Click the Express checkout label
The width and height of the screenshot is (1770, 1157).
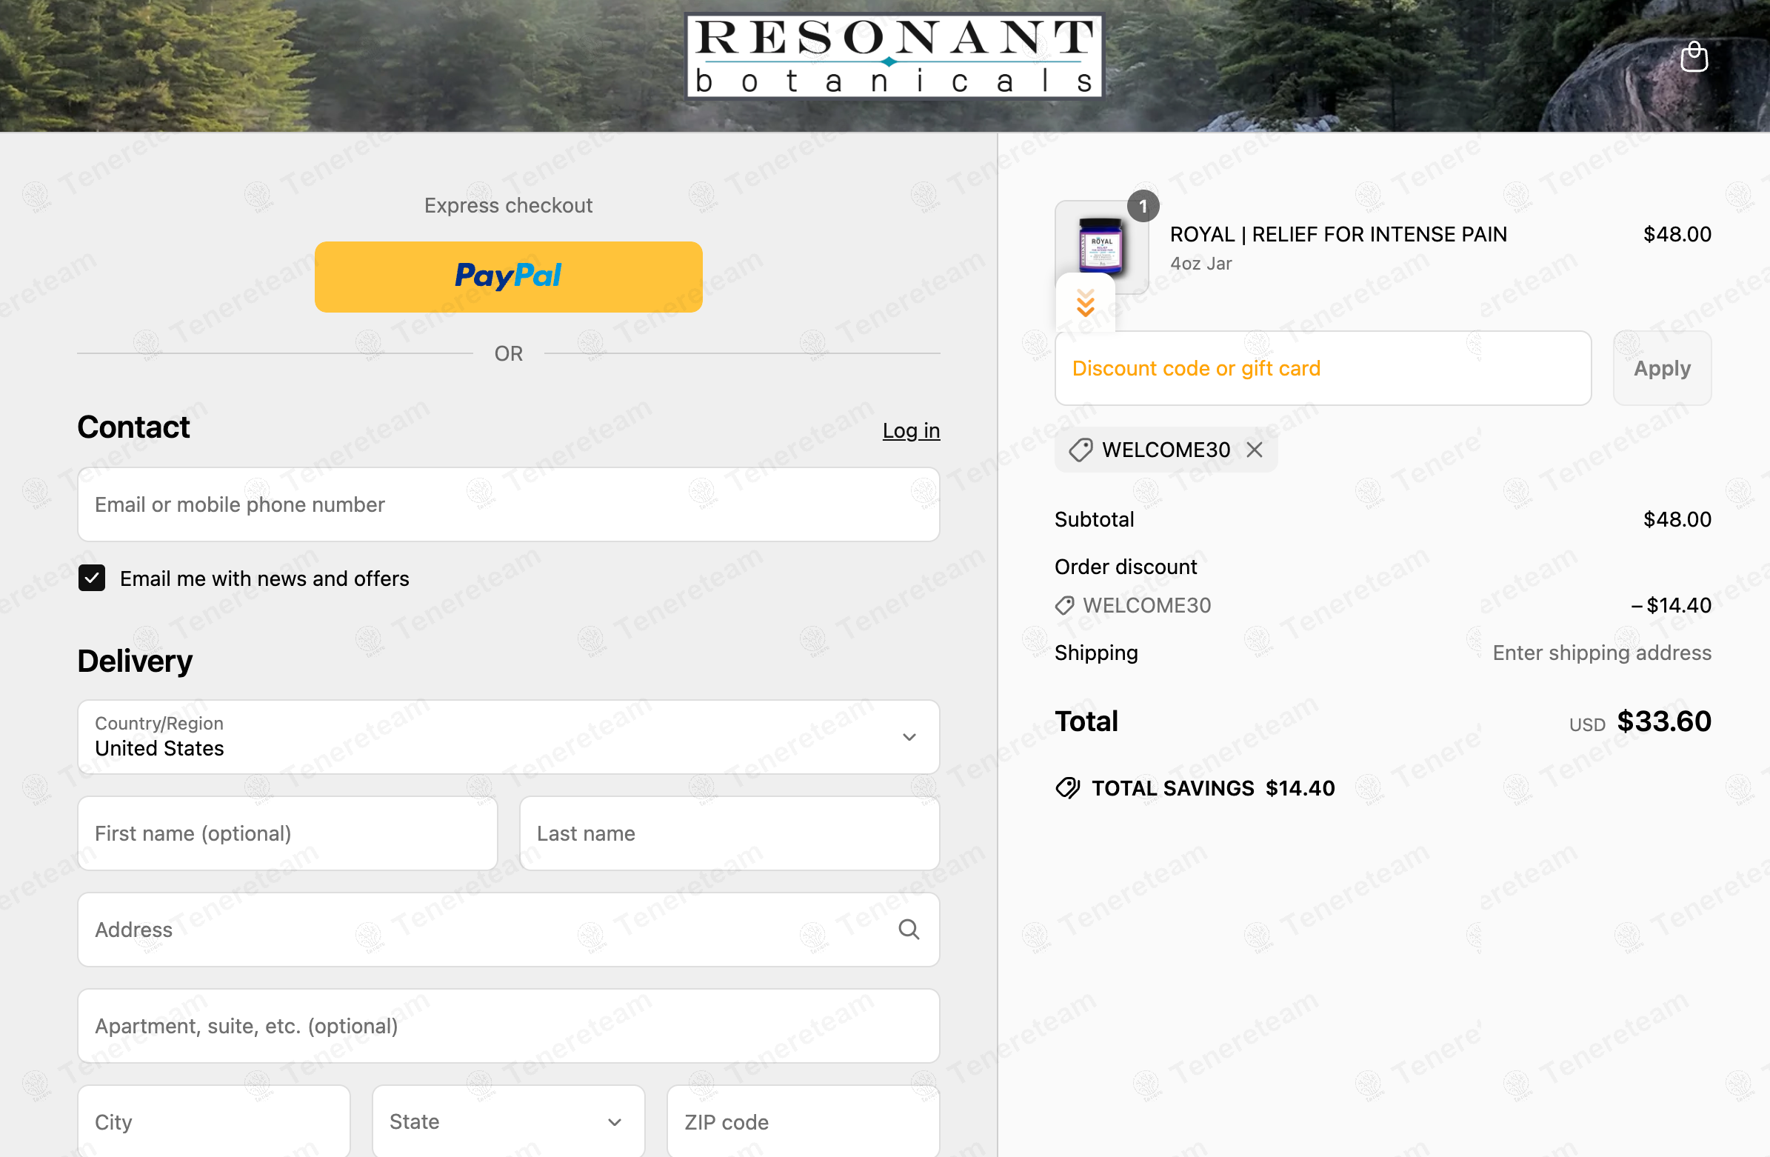pos(508,204)
